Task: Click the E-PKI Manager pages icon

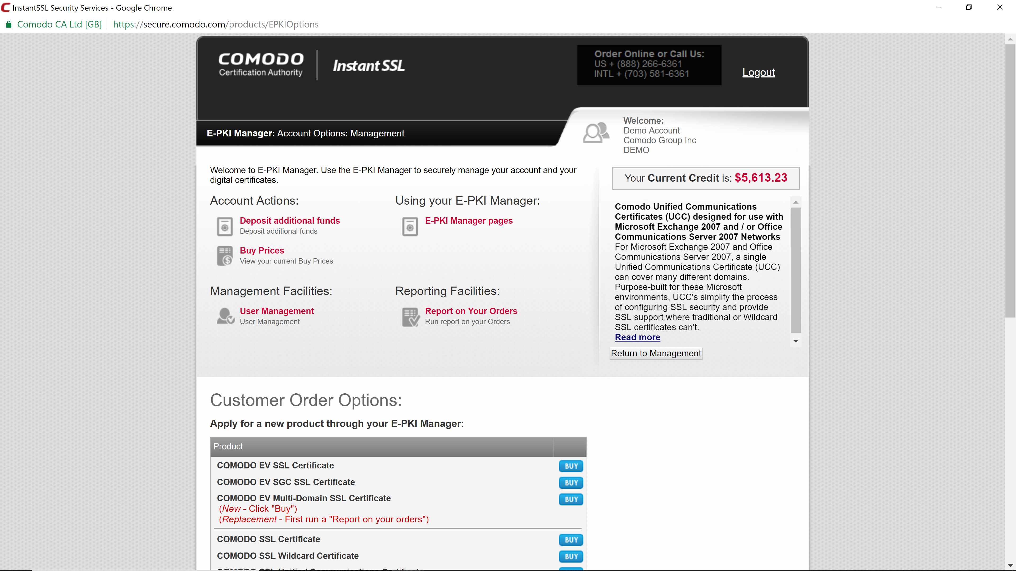Action: [410, 226]
